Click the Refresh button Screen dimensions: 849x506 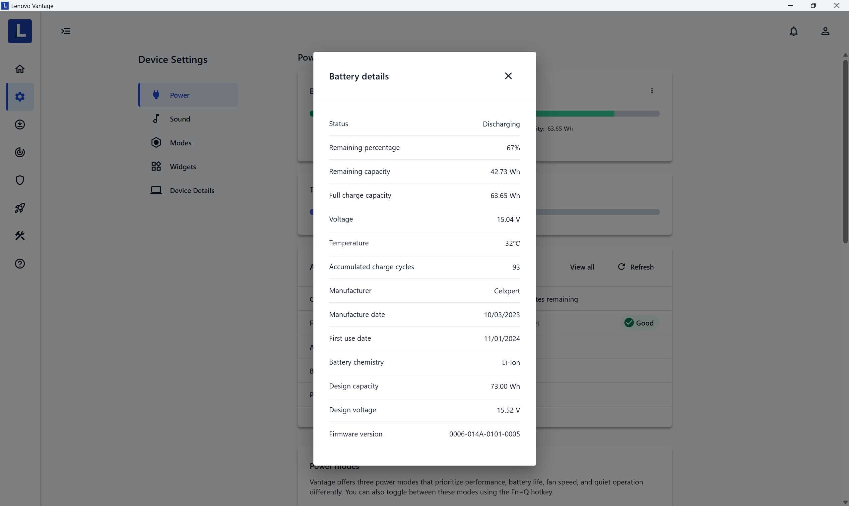pyautogui.click(x=636, y=267)
